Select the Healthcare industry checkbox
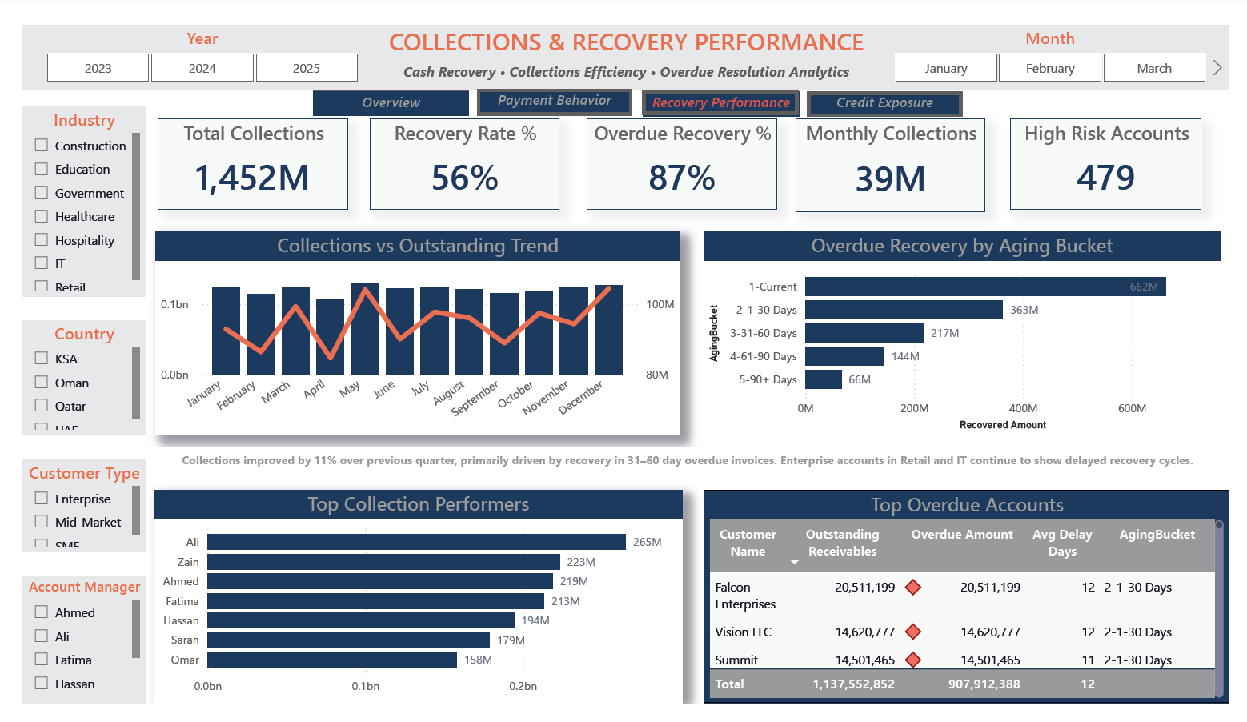 [42, 216]
